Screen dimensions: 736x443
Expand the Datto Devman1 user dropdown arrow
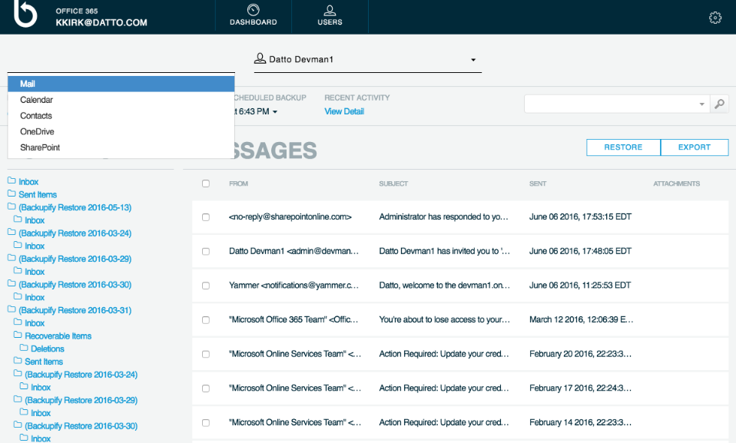point(473,60)
